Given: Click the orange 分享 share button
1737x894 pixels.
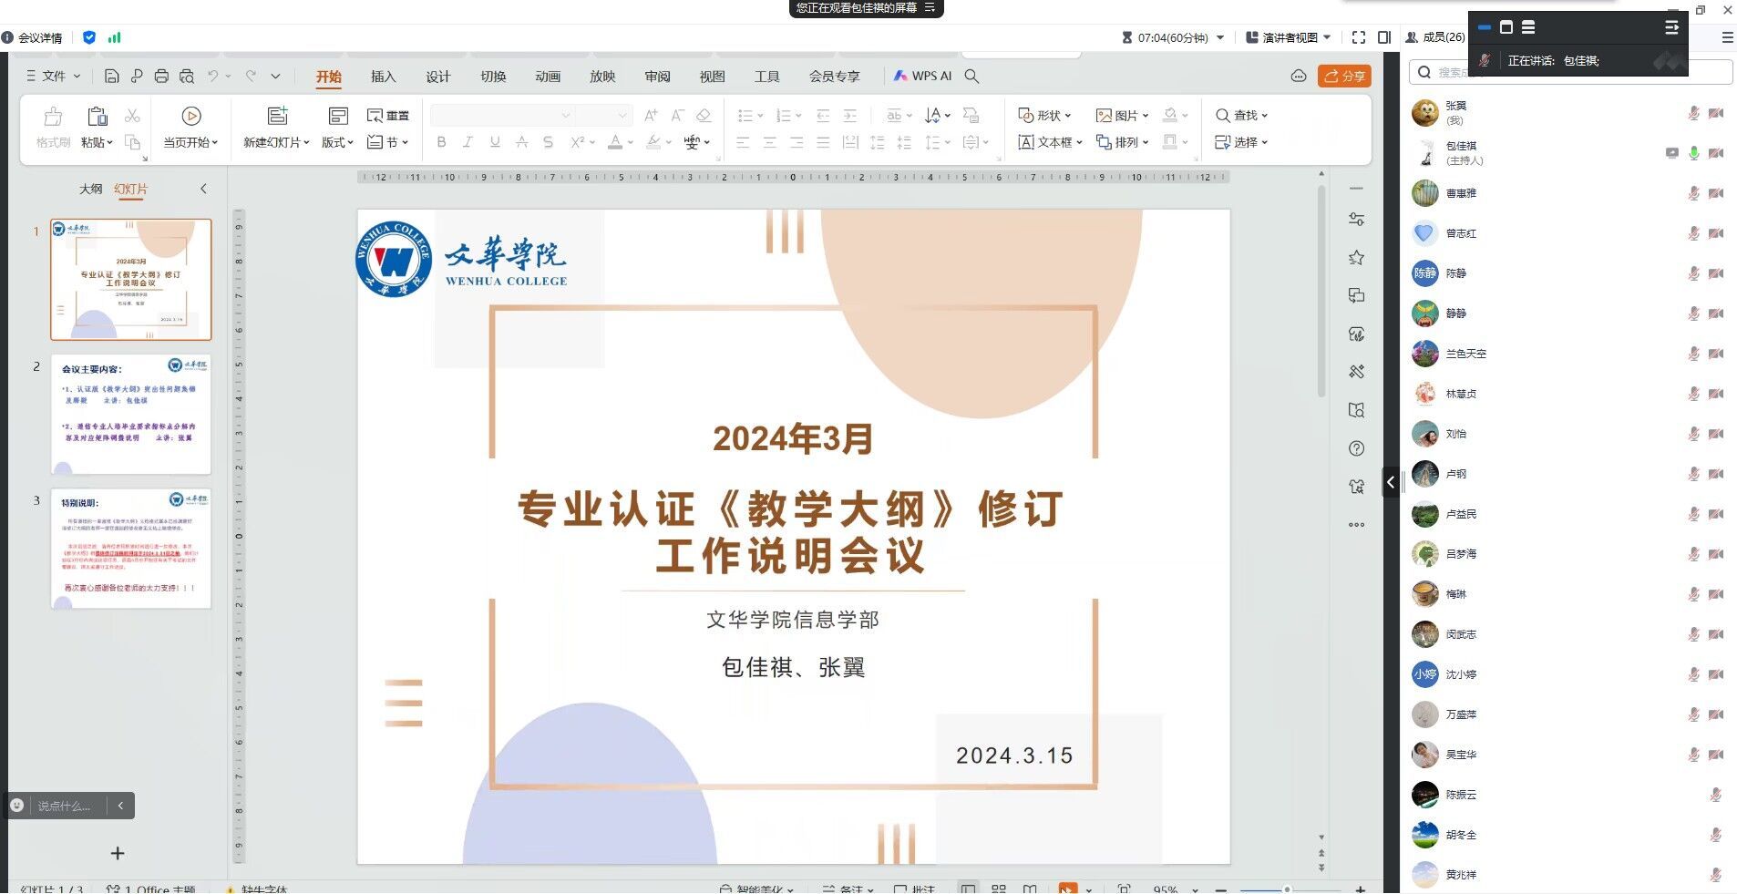Looking at the screenshot, I should coord(1344,77).
